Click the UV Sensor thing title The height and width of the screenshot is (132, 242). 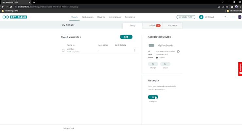point(68,25)
